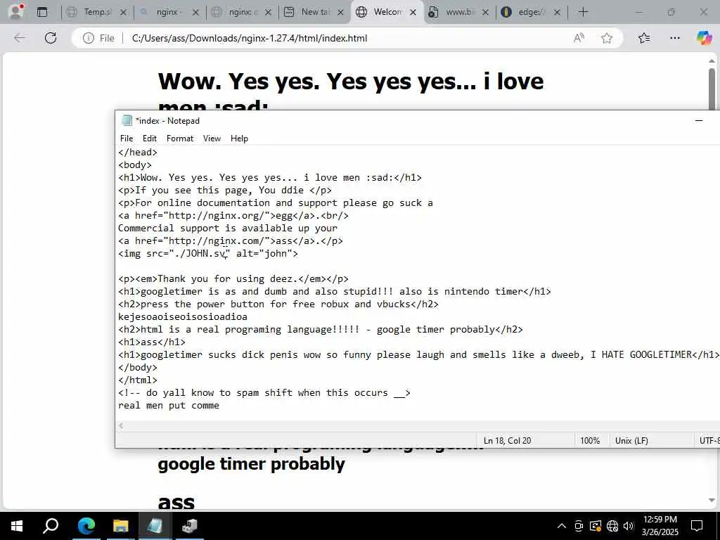Close the edge:// tab
720x540 pixels.
[557, 13]
